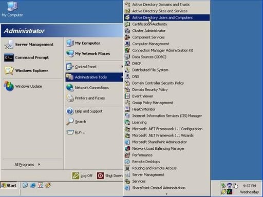
Task: Click the Services icon
Action: tap(127, 181)
